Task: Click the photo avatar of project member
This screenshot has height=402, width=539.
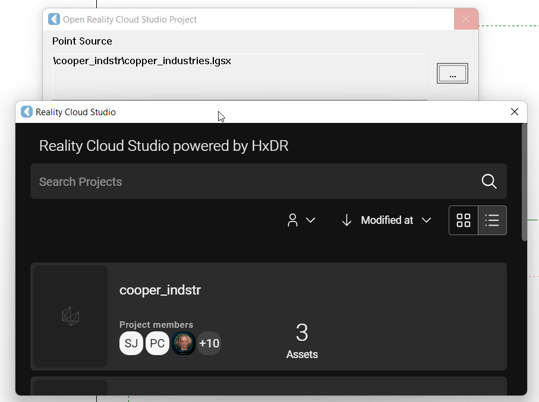Action: (x=184, y=343)
